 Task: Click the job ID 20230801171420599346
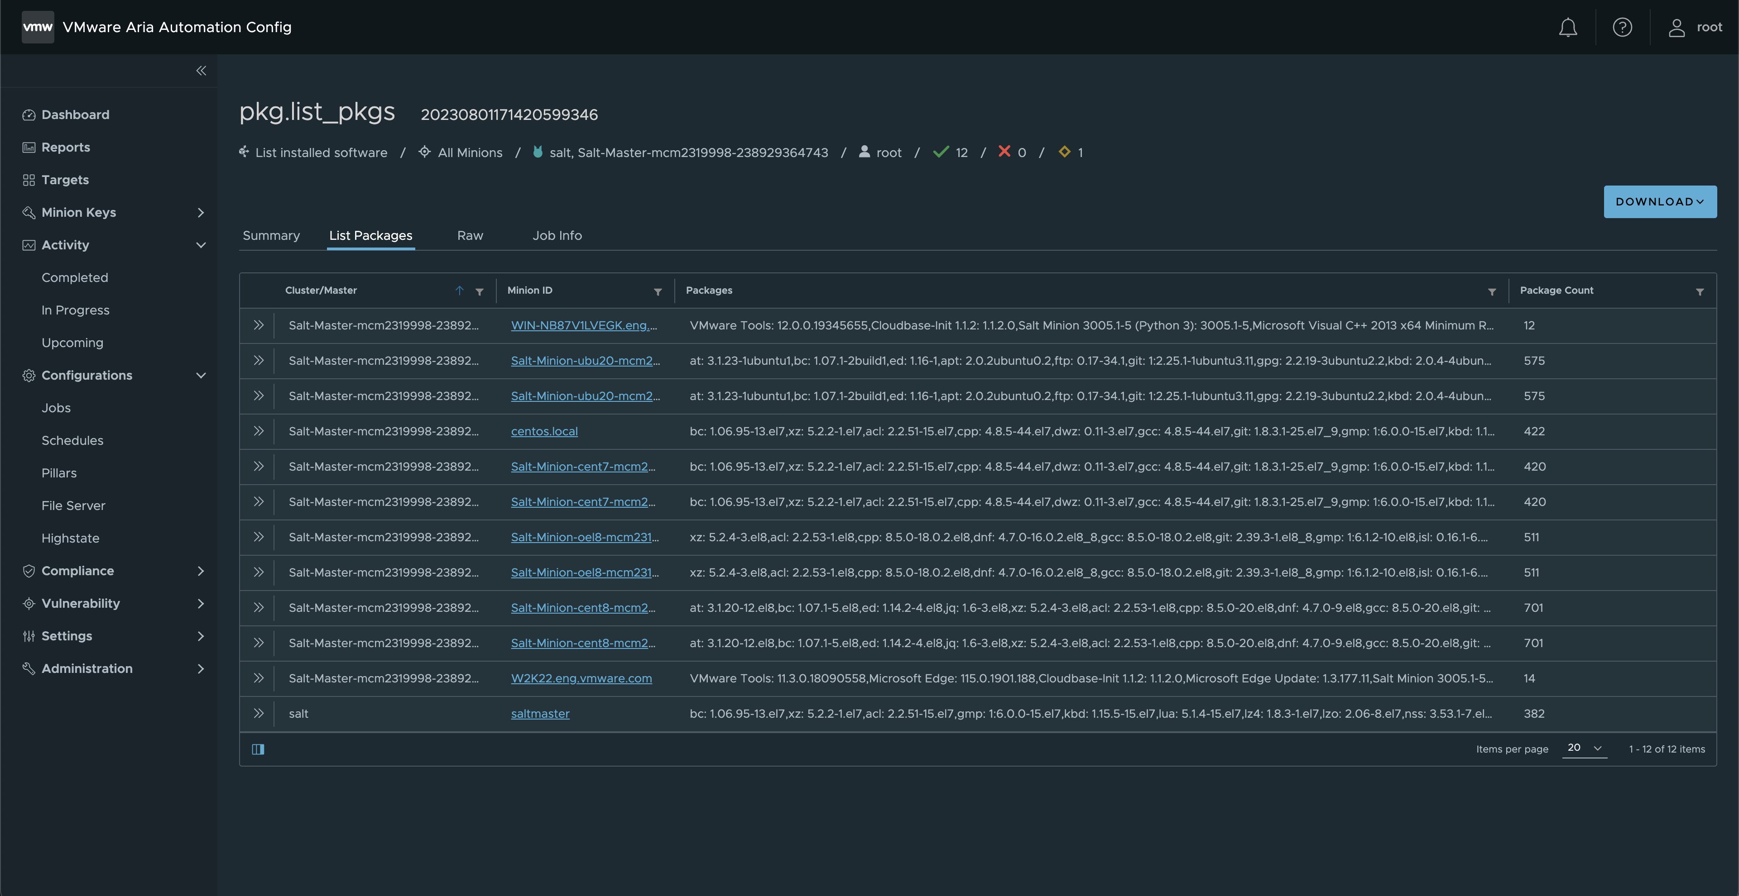coord(509,114)
